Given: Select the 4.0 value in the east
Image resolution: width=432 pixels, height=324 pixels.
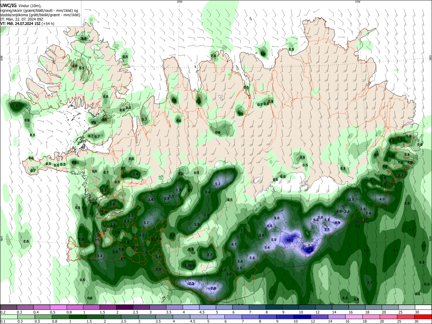Looking at the screenshot, I should [382, 199].
